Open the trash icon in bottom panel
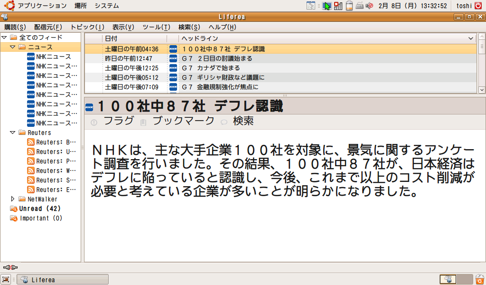 (480, 279)
